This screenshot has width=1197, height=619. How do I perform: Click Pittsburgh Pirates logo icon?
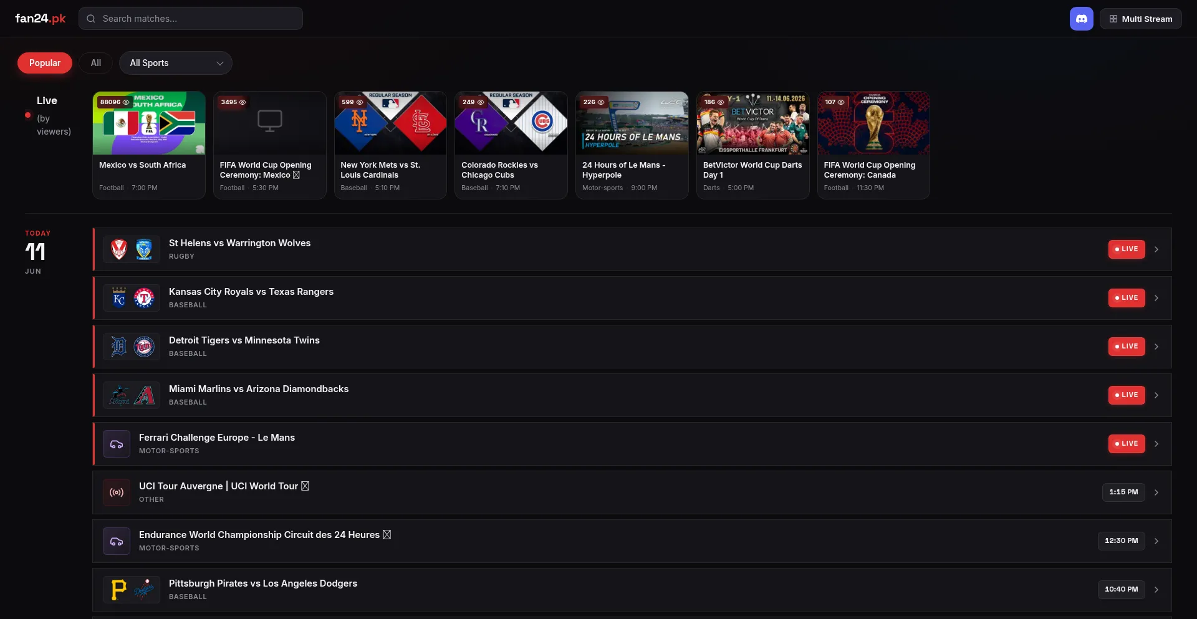[119, 590]
